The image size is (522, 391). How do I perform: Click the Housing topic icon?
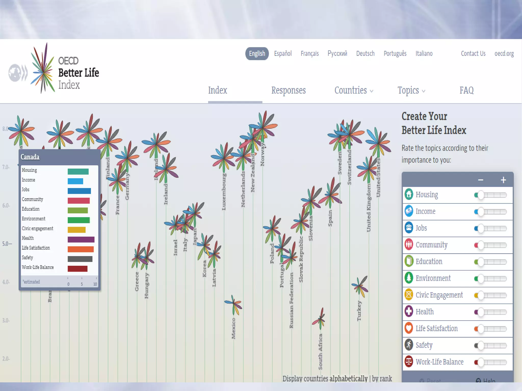point(409,194)
